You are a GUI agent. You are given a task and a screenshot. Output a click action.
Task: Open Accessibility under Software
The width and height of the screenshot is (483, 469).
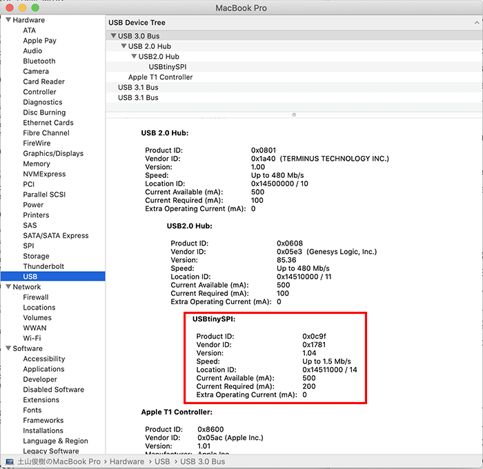point(44,359)
